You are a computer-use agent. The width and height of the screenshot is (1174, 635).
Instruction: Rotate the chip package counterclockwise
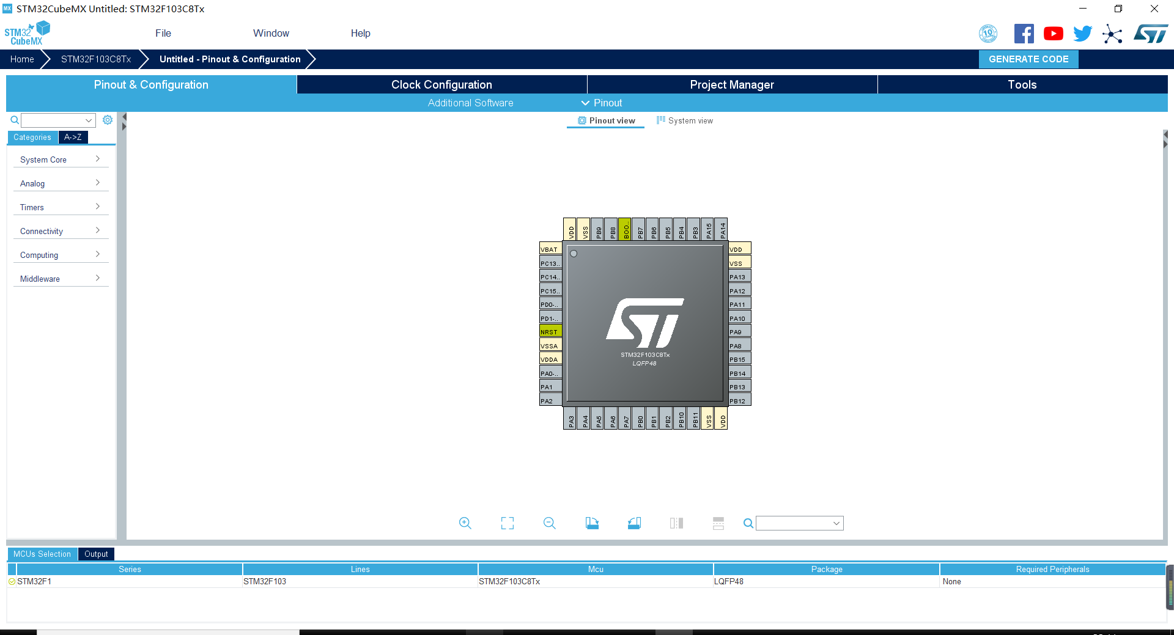click(634, 523)
